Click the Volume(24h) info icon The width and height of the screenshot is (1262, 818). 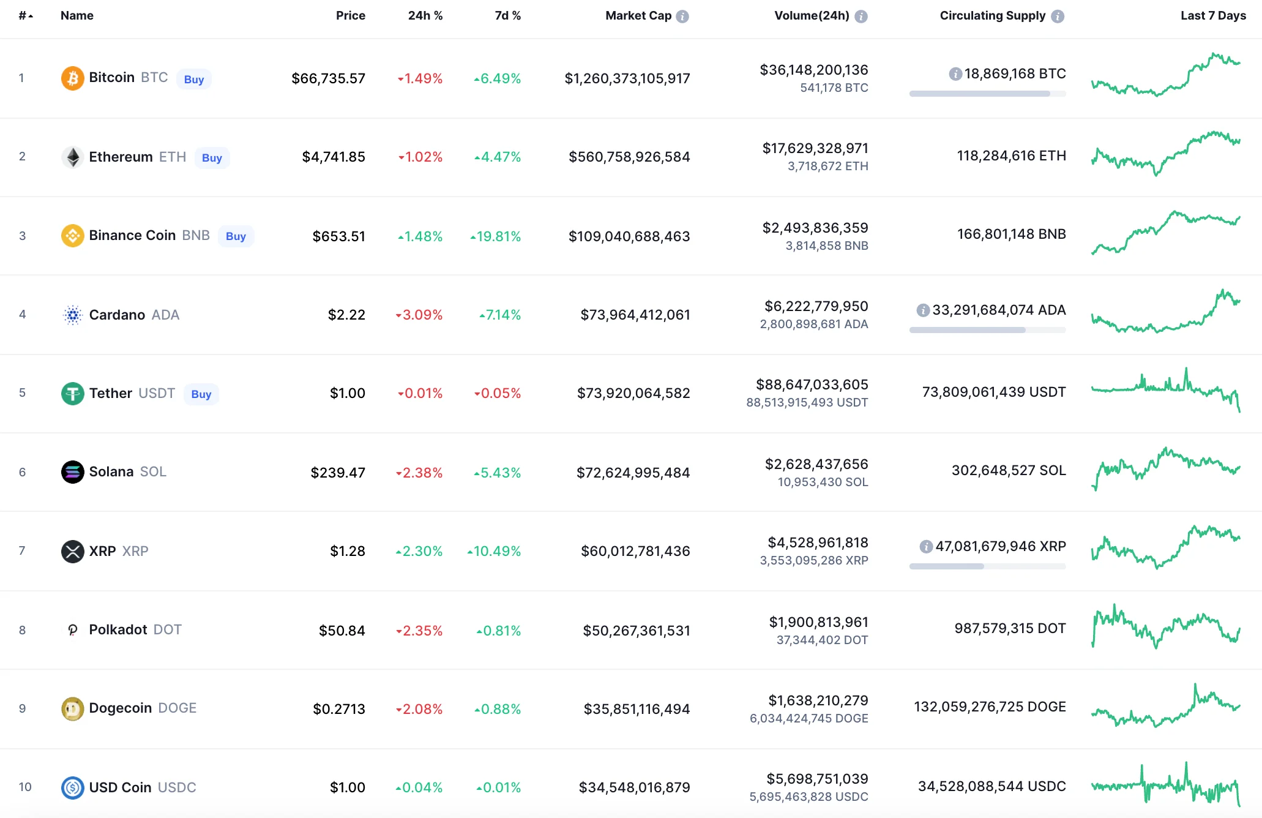(861, 17)
